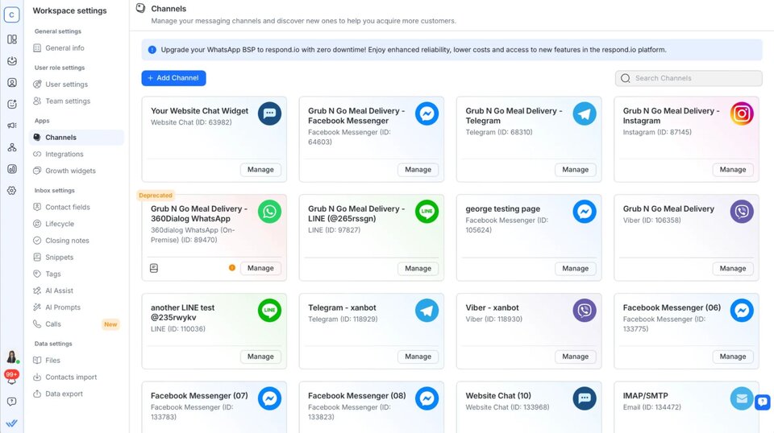Open the checkmarks icon at rail bottom
Viewport: 774px width, 433px height.
click(x=12, y=423)
